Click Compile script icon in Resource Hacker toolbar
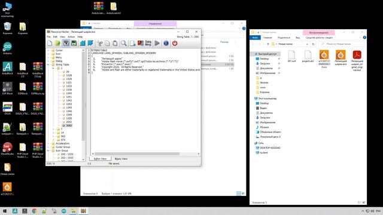Viewport: 383px width, 215px height. (66, 43)
